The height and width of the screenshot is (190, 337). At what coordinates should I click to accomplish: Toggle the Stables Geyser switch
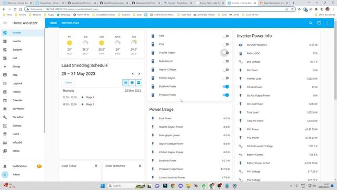tap(226, 53)
